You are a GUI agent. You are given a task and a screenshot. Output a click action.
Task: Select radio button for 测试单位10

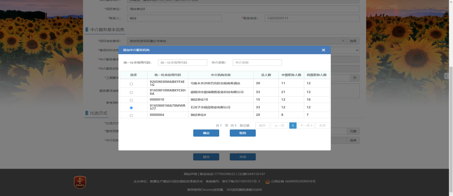click(x=131, y=100)
